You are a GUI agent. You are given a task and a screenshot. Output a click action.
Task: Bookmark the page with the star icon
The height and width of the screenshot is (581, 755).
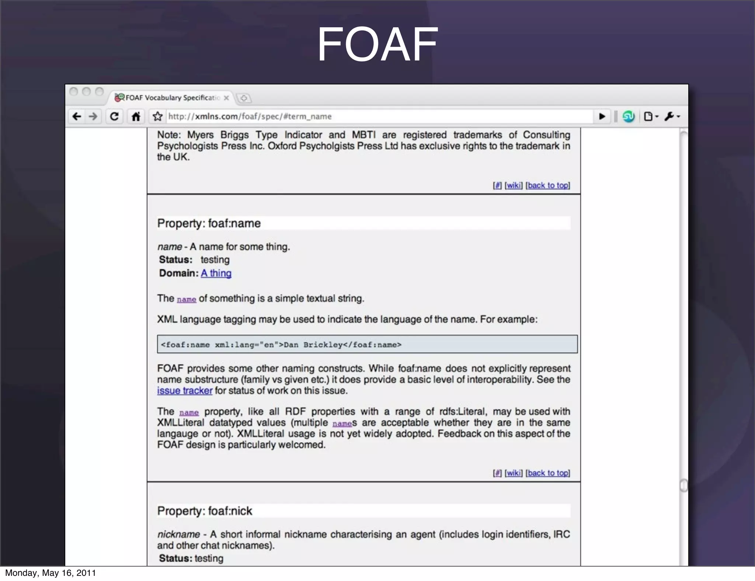[157, 116]
